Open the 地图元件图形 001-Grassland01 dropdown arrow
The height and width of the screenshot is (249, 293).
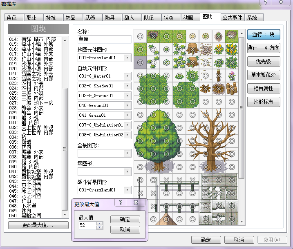127,58
